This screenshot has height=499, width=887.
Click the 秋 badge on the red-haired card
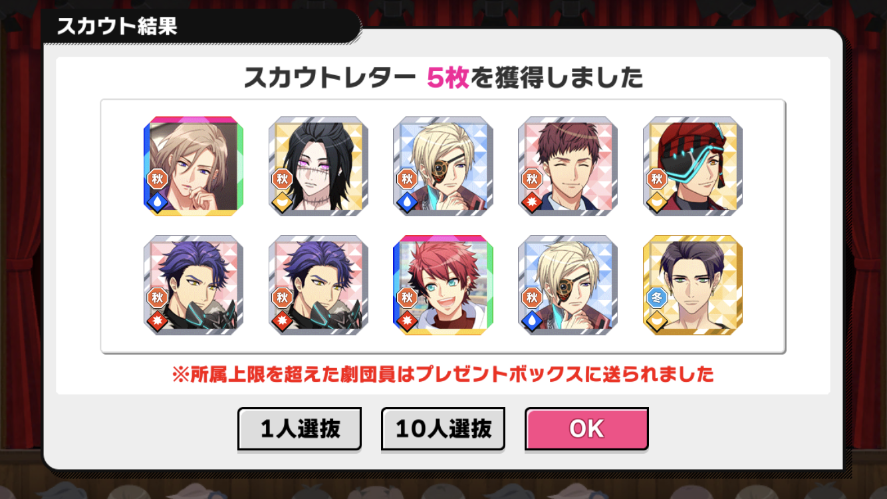click(407, 297)
